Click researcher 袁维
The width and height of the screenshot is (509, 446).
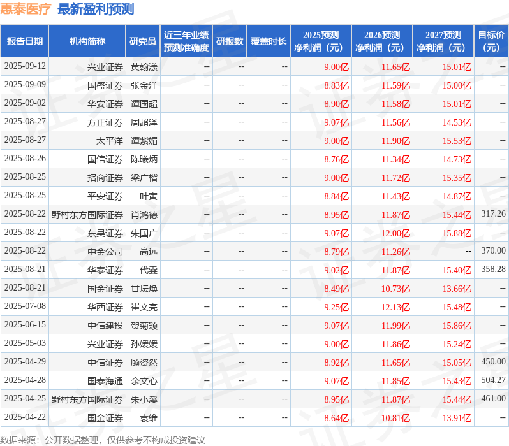pos(149,419)
